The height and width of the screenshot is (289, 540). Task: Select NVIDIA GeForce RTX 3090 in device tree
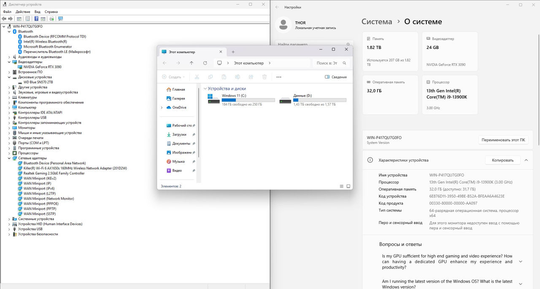tap(42, 67)
